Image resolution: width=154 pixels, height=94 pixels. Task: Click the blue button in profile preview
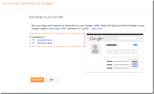[135, 45]
